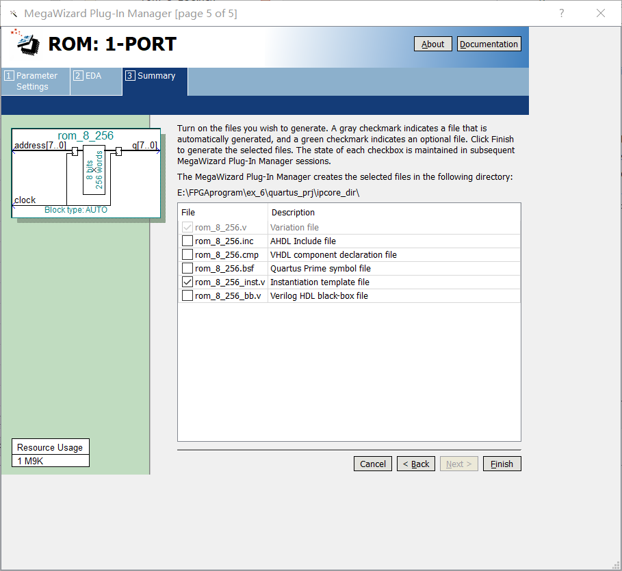Click the File column header
The height and width of the screenshot is (571, 622).
click(188, 212)
